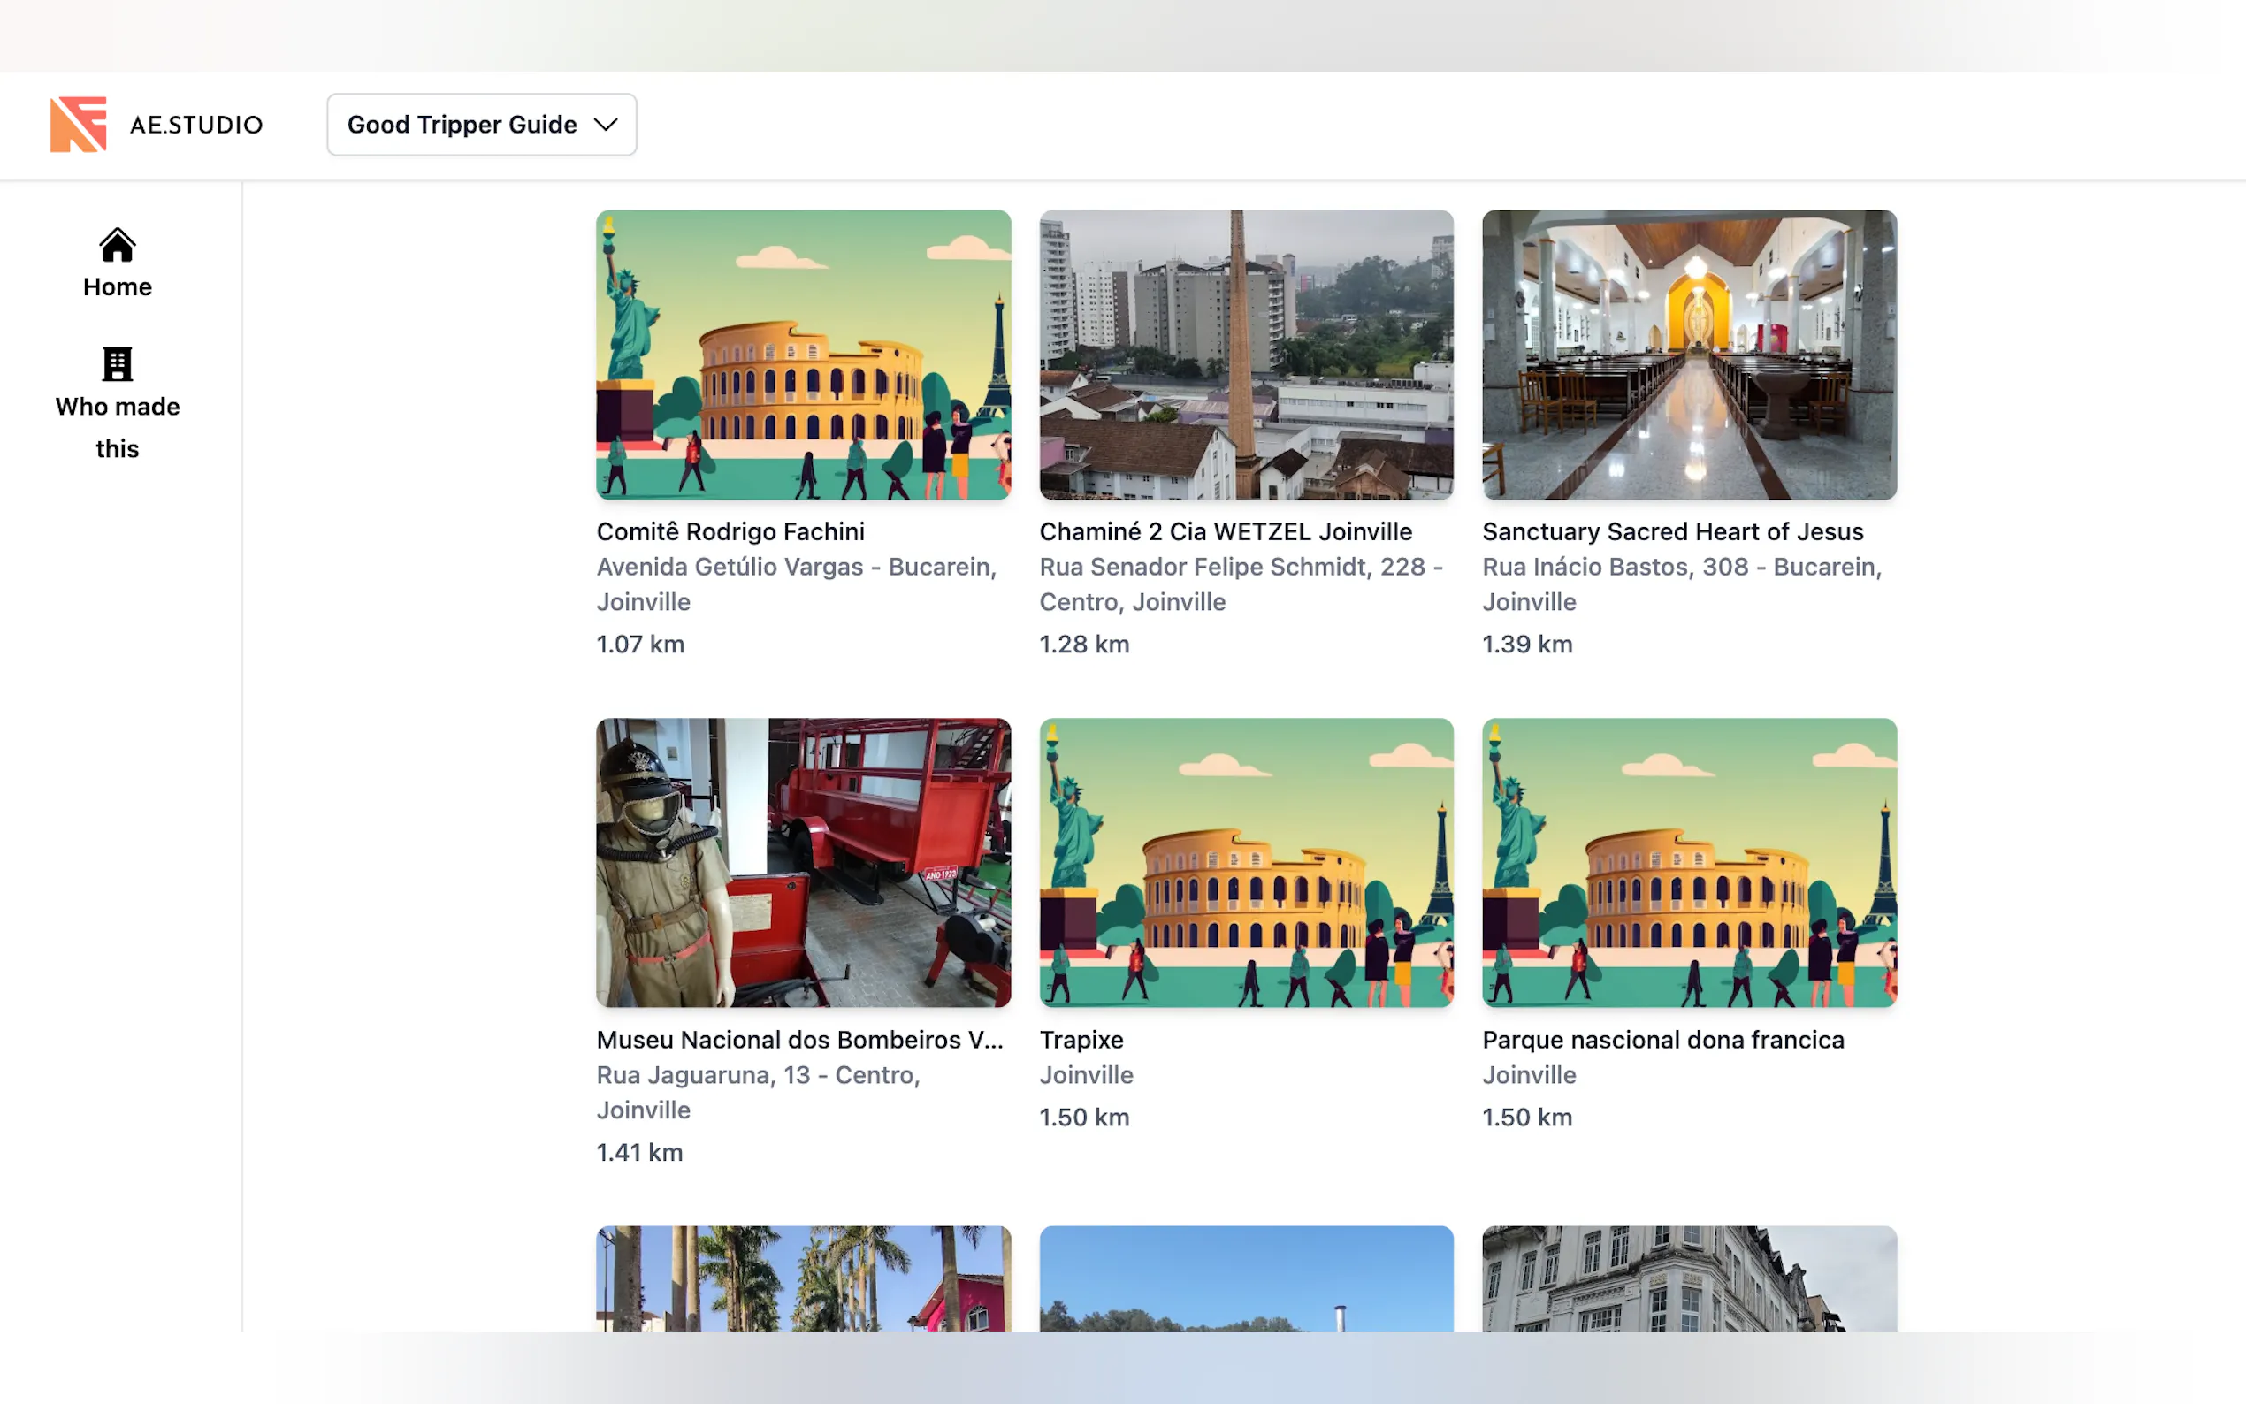
Task: Open Sanctuary Sacred Heart church interior photo
Action: click(x=1689, y=355)
